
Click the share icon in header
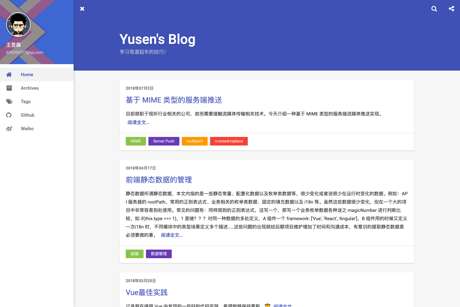(x=451, y=9)
